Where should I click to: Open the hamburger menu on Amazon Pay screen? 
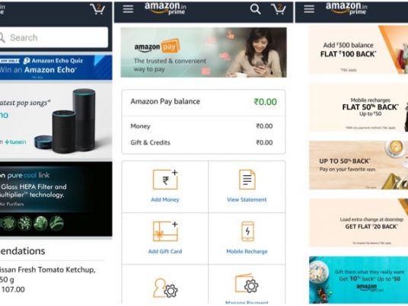click(128, 9)
